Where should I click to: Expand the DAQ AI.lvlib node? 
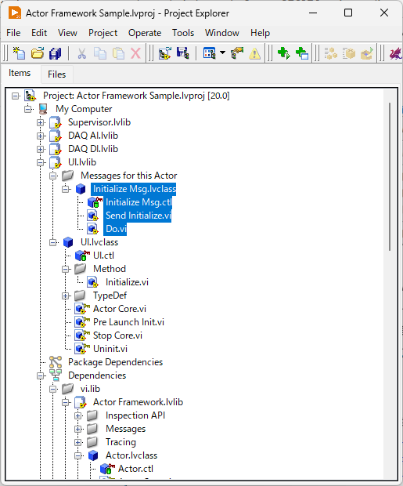click(40, 136)
